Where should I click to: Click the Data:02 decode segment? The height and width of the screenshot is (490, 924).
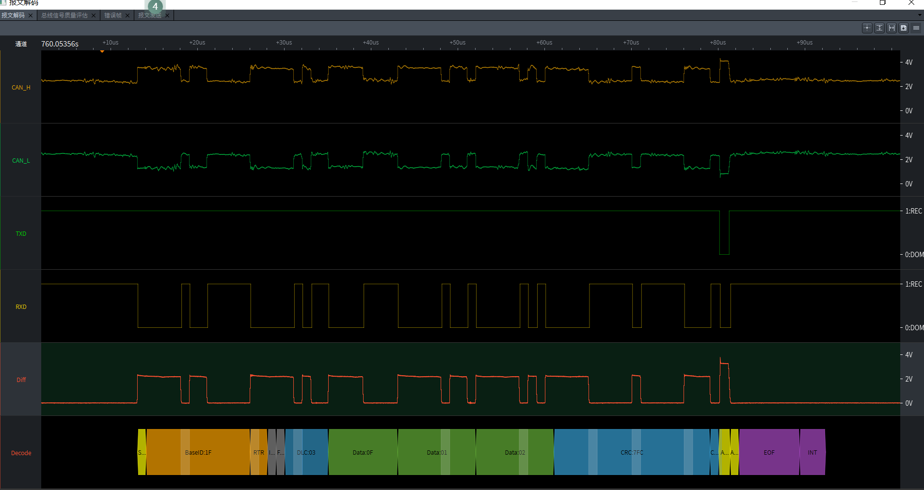click(x=515, y=452)
